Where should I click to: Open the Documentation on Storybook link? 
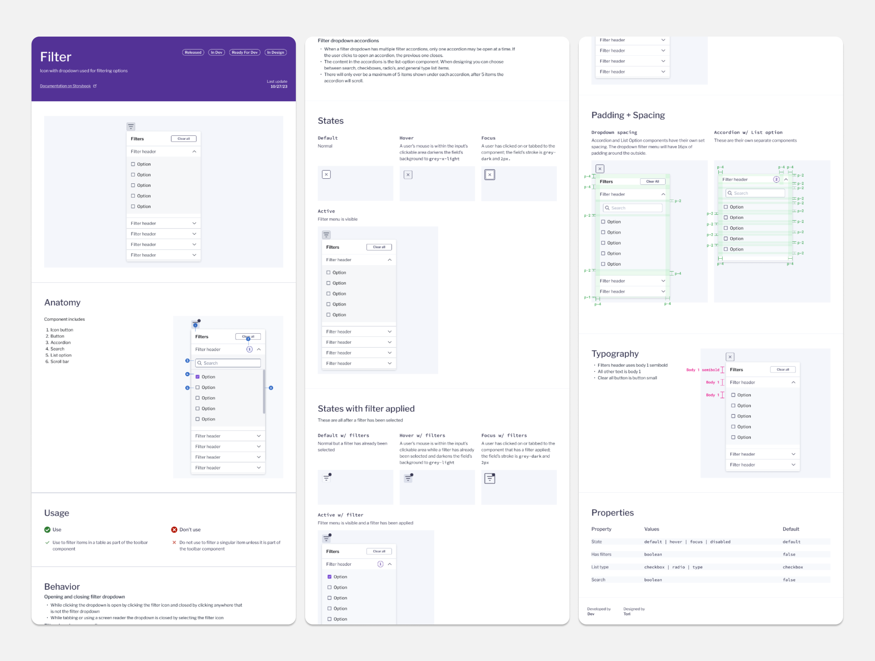point(65,86)
